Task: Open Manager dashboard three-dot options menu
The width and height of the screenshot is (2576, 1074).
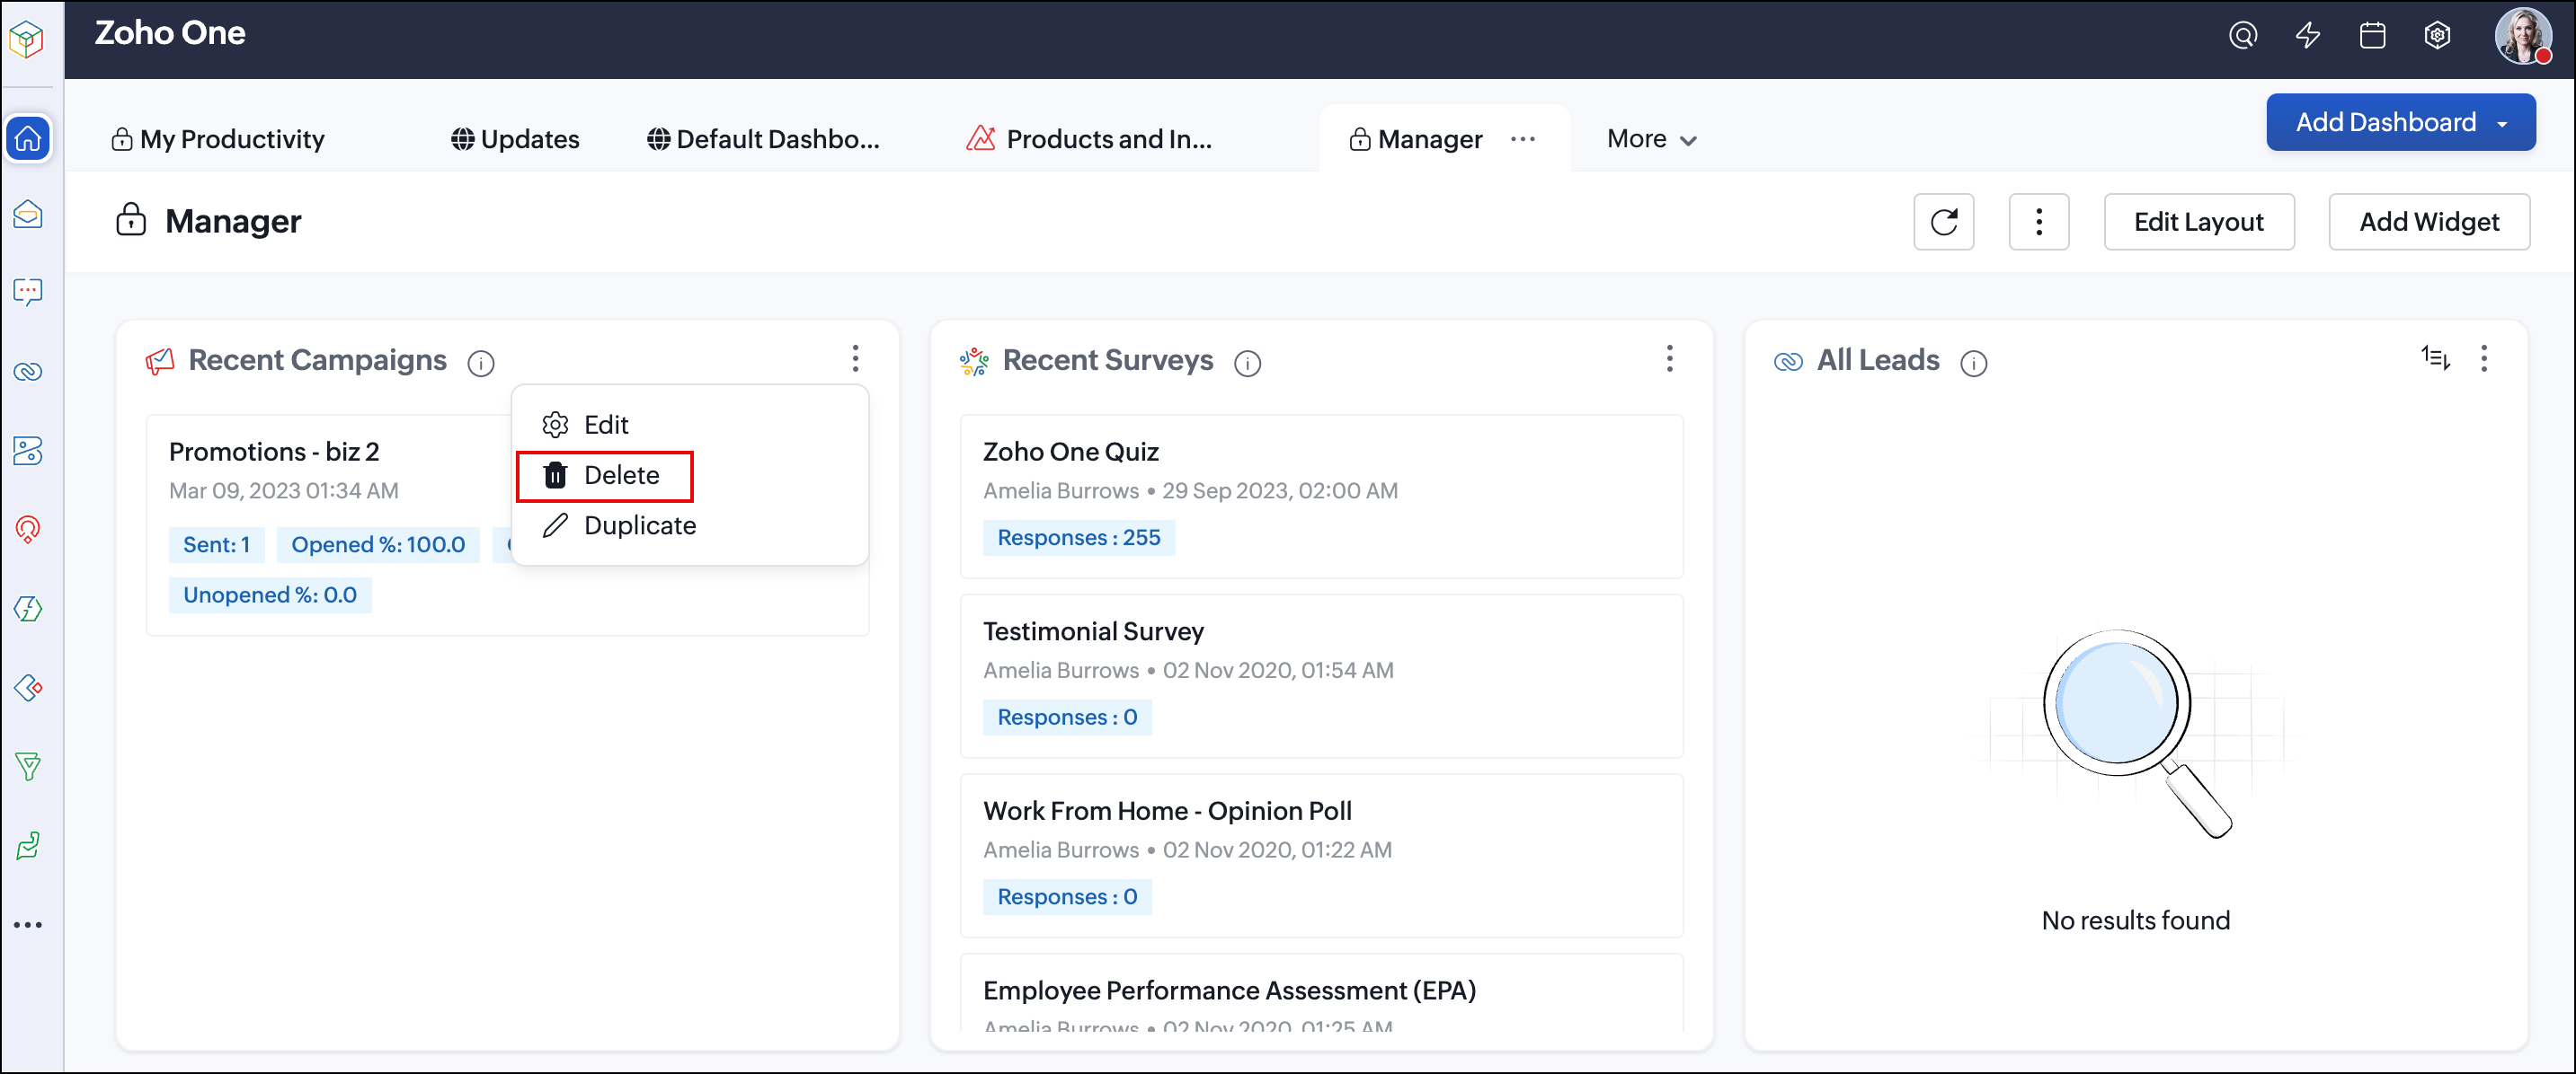Action: [2038, 222]
